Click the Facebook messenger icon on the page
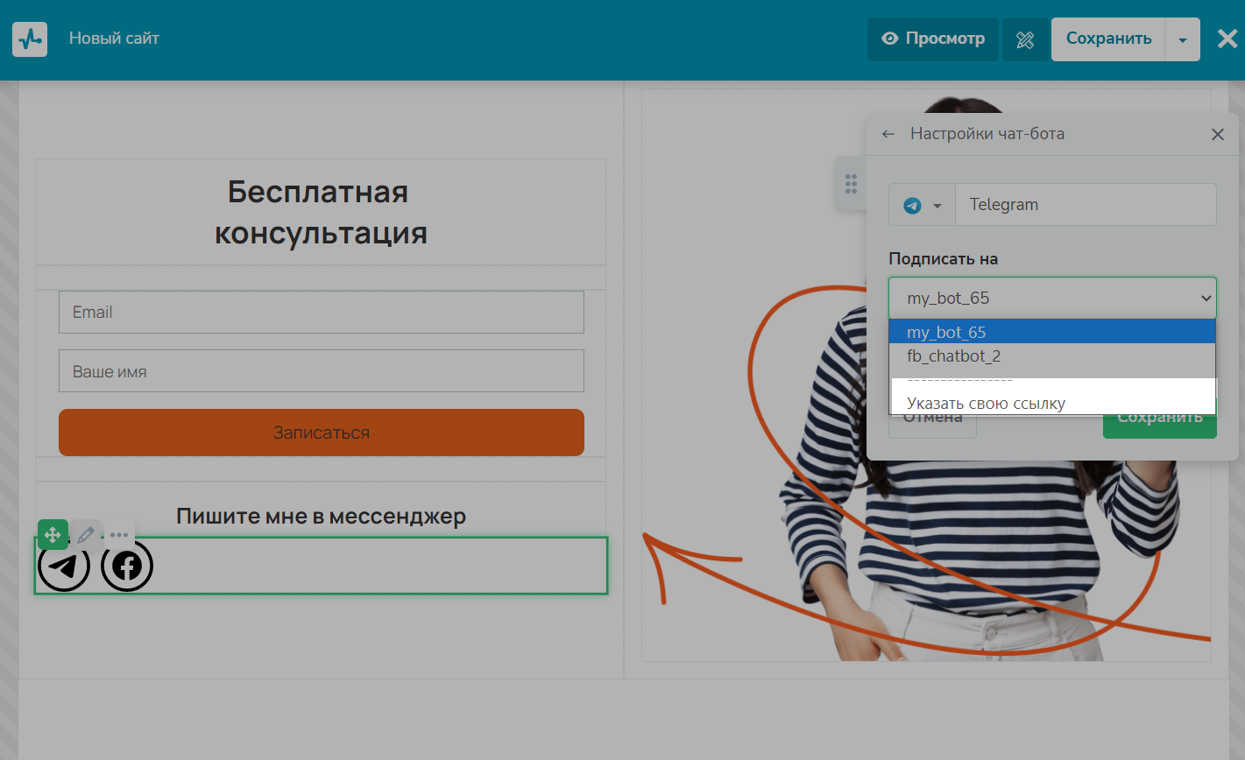1245x760 pixels. point(127,566)
